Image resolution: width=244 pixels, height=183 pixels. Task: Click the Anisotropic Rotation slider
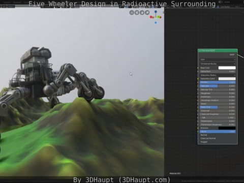click(x=218, y=100)
